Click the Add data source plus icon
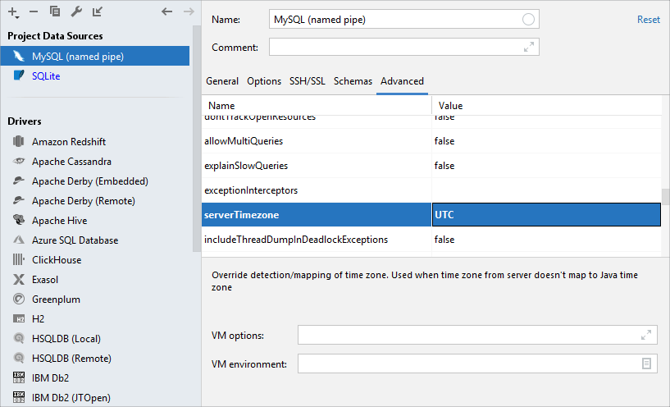Screen dimensions: 670x407 [13, 11]
